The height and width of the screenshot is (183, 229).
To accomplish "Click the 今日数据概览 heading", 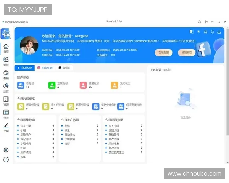I will point(26,98).
